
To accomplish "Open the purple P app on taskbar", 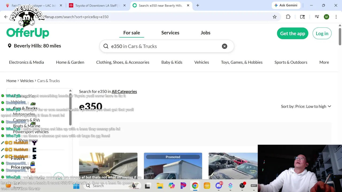I will pos(183,186).
